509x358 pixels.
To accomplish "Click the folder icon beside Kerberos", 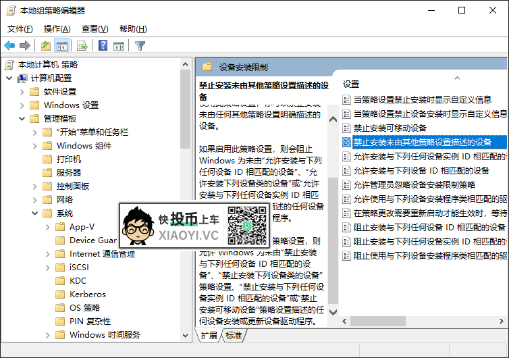I will coord(60,295).
